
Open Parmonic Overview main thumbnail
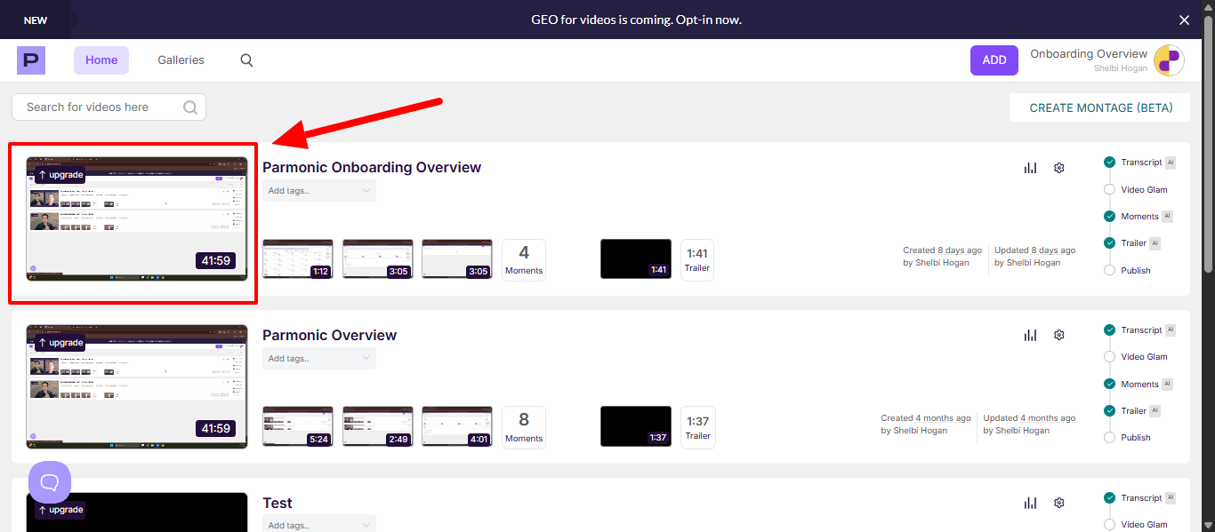click(x=137, y=386)
